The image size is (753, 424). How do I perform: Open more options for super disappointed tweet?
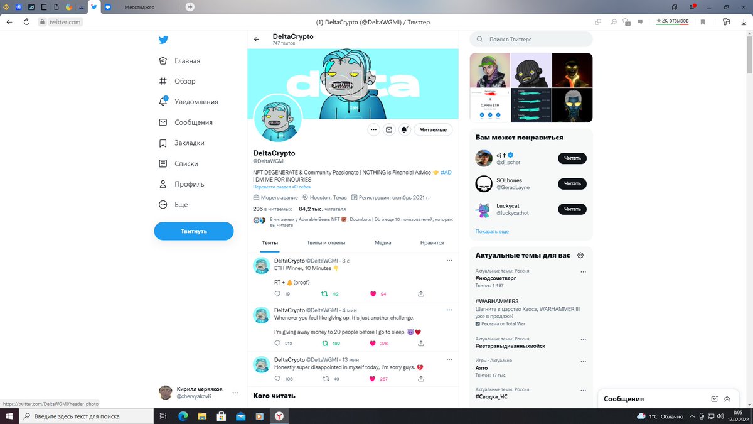pos(449,359)
